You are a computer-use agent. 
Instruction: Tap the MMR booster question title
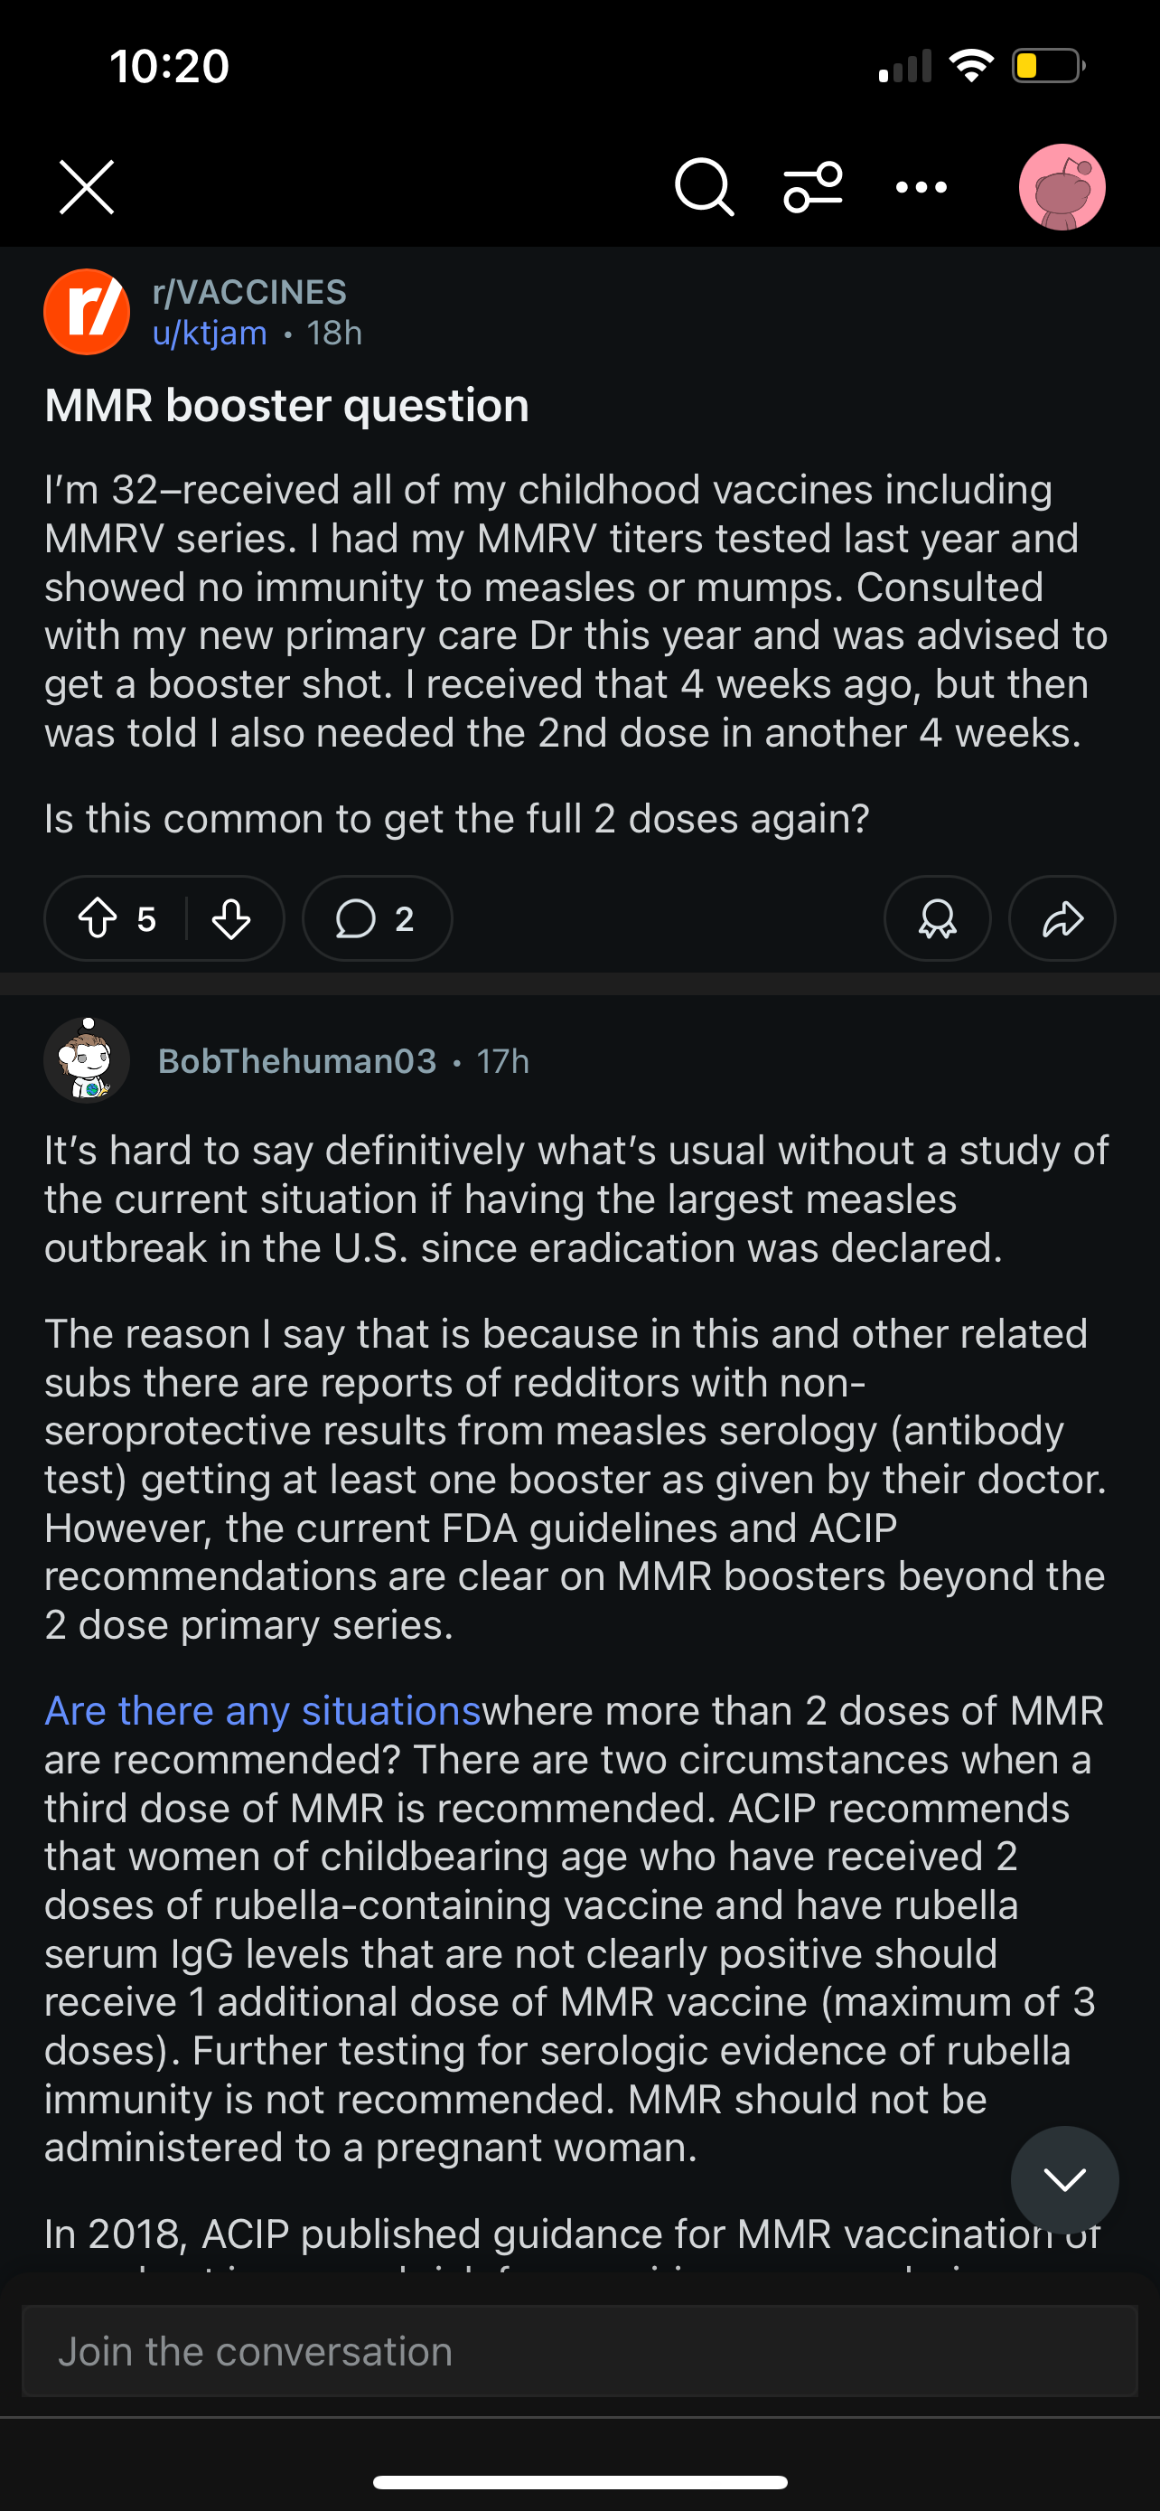point(286,406)
